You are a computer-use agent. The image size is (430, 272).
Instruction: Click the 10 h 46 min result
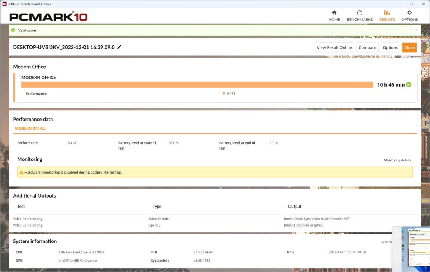click(391, 85)
